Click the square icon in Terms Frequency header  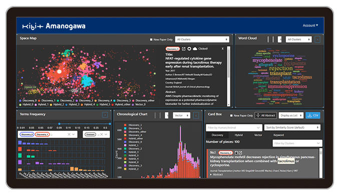[x=105, y=115]
